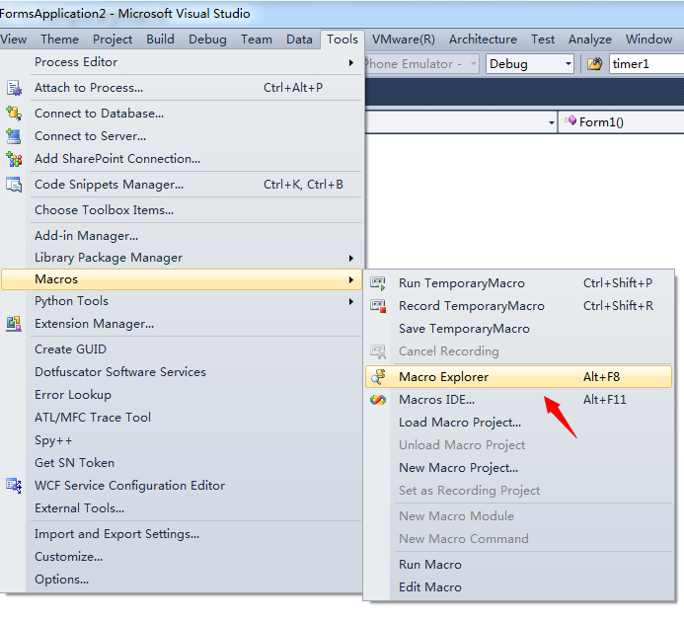Open Macro Explorer from submenu
This screenshot has width=684, height=621.
tap(518, 377)
